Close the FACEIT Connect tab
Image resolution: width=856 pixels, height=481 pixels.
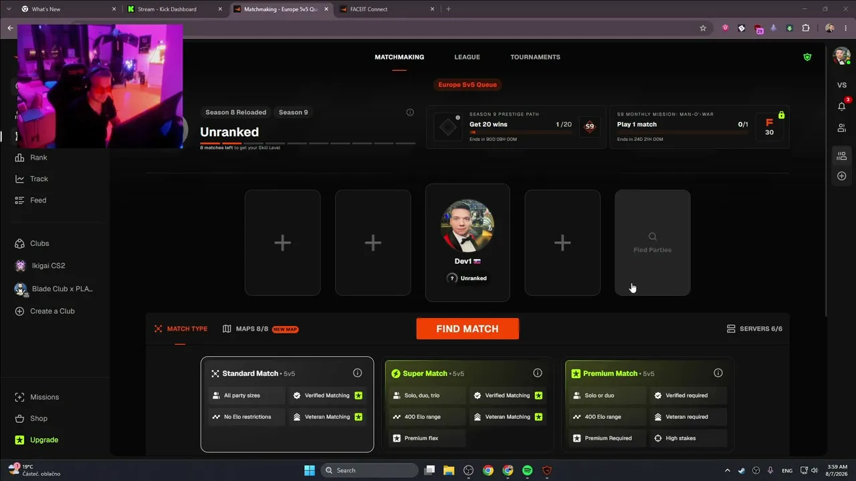(432, 9)
